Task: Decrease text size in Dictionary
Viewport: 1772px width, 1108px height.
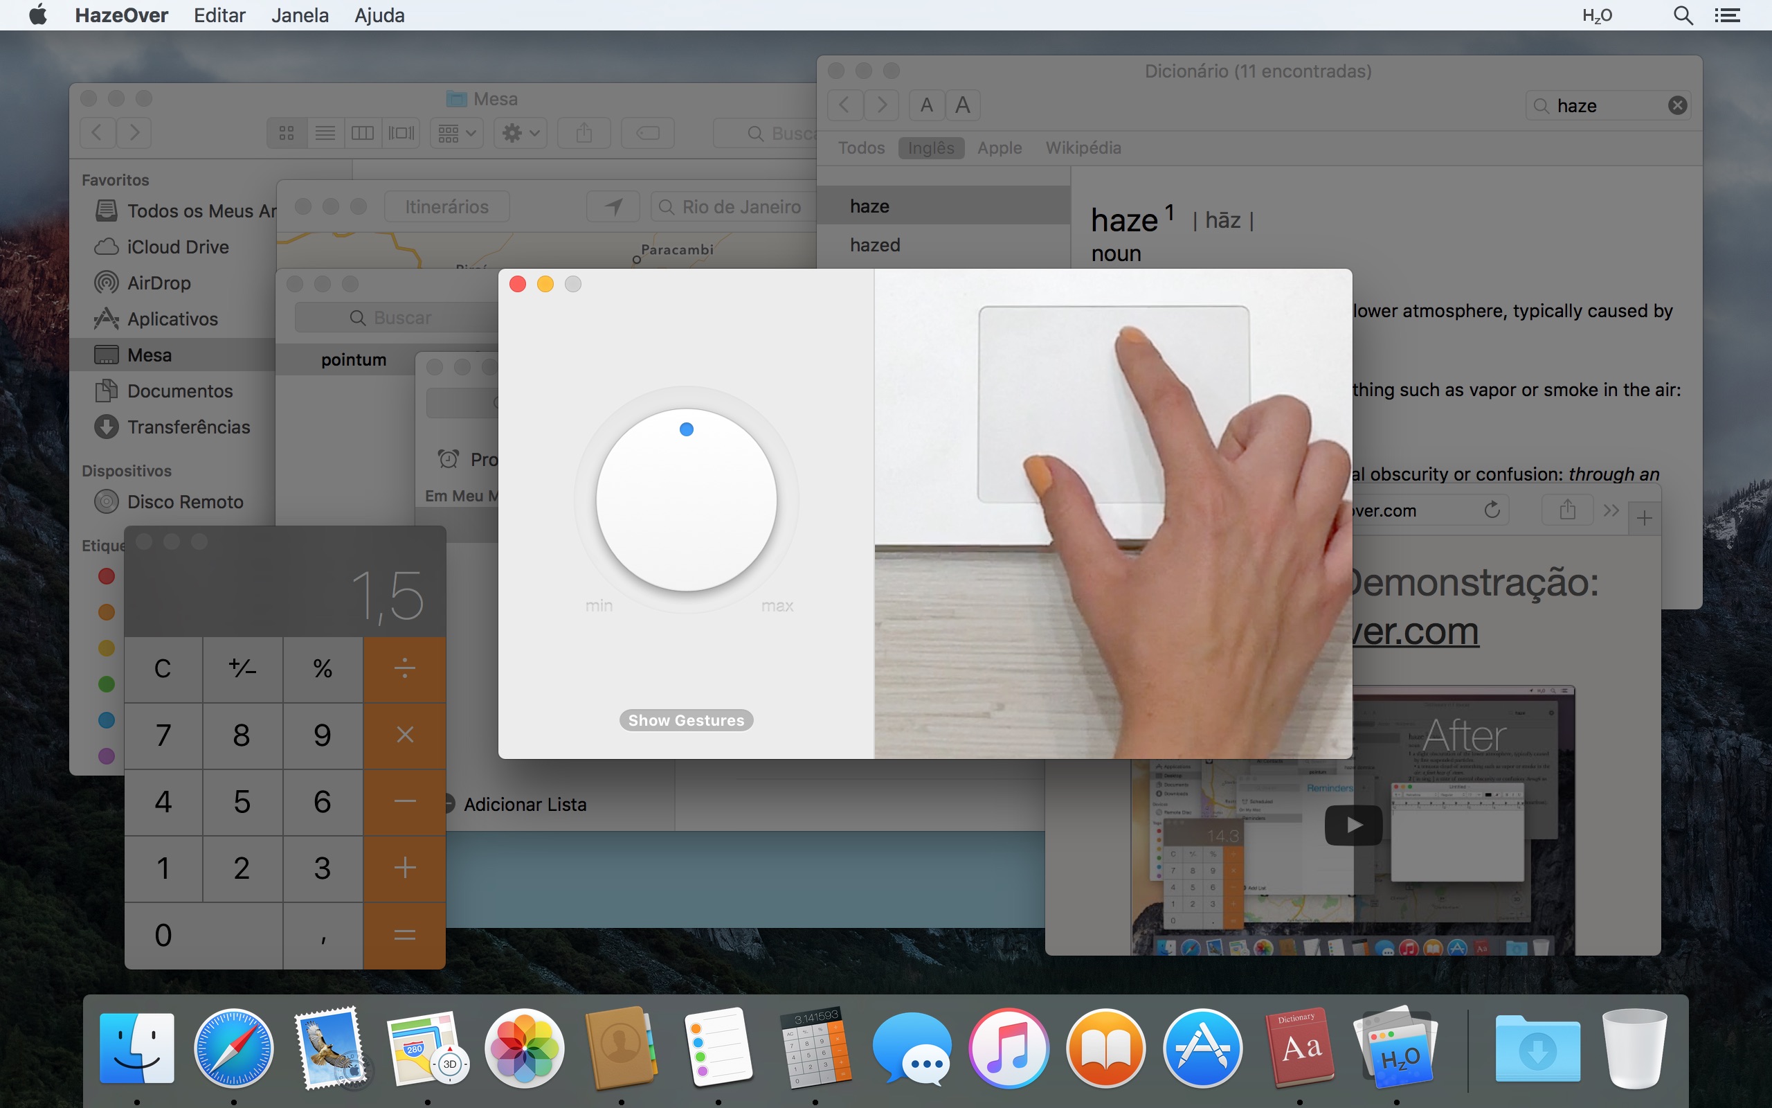Action: [926, 105]
